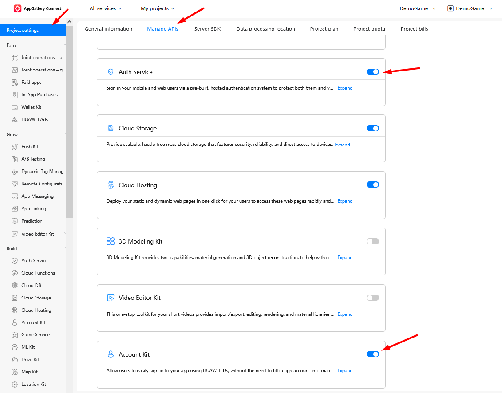This screenshot has width=502, height=393.
Task: Expand the DemoGame project dropdown
Action: tap(417, 8)
